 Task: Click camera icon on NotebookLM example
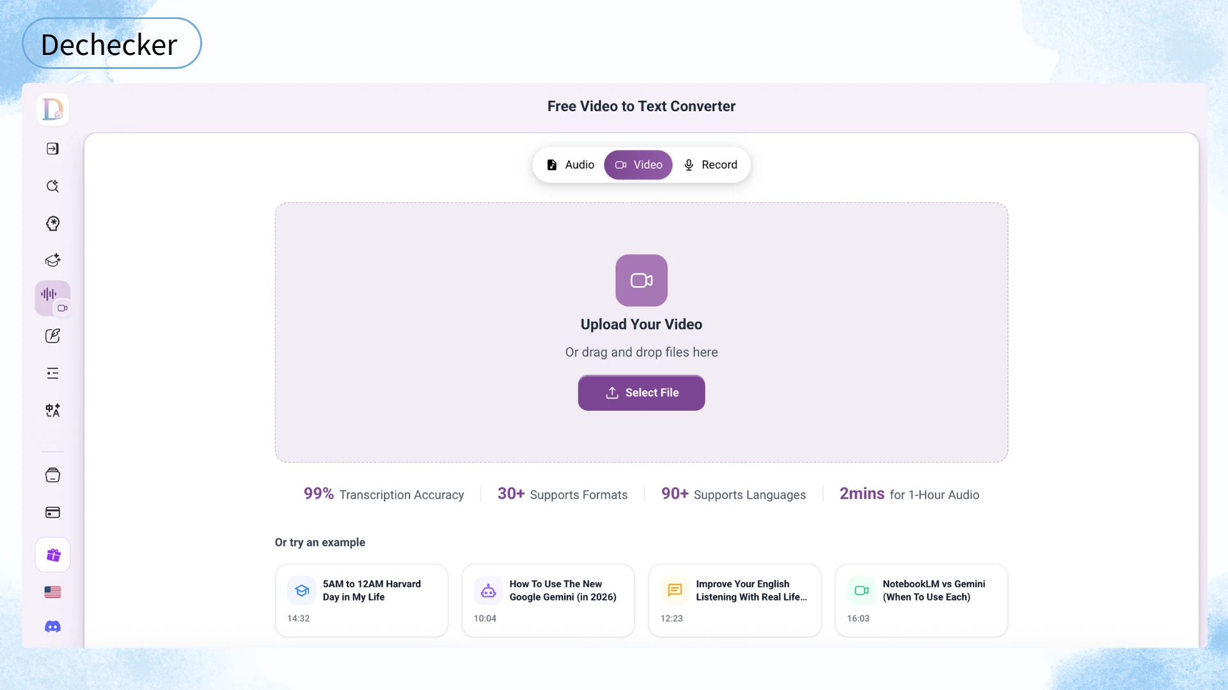[862, 590]
